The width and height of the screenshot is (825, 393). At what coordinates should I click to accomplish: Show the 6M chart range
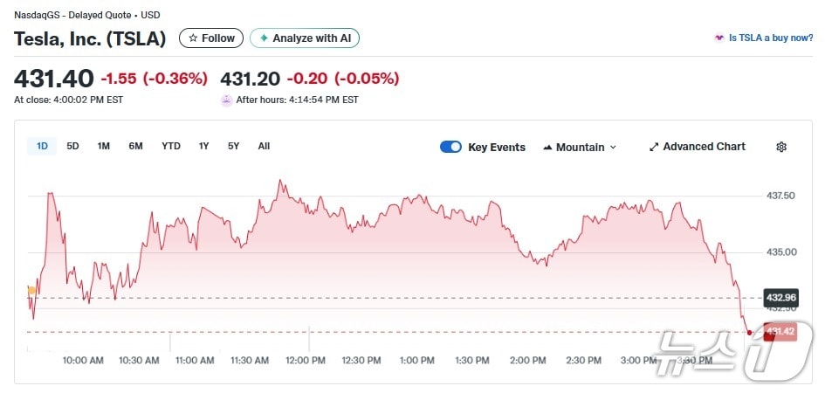tap(135, 146)
